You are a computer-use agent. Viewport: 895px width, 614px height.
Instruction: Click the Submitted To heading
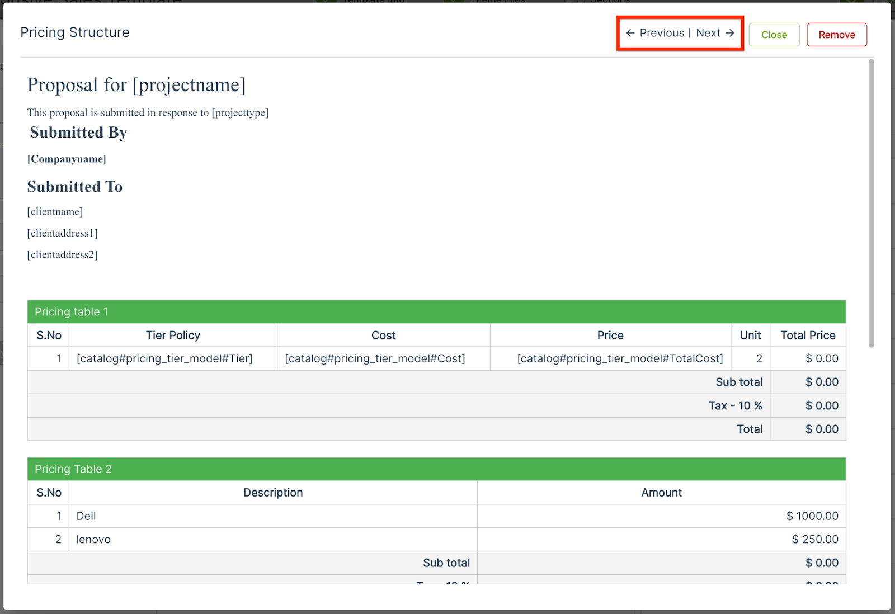(75, 187)
